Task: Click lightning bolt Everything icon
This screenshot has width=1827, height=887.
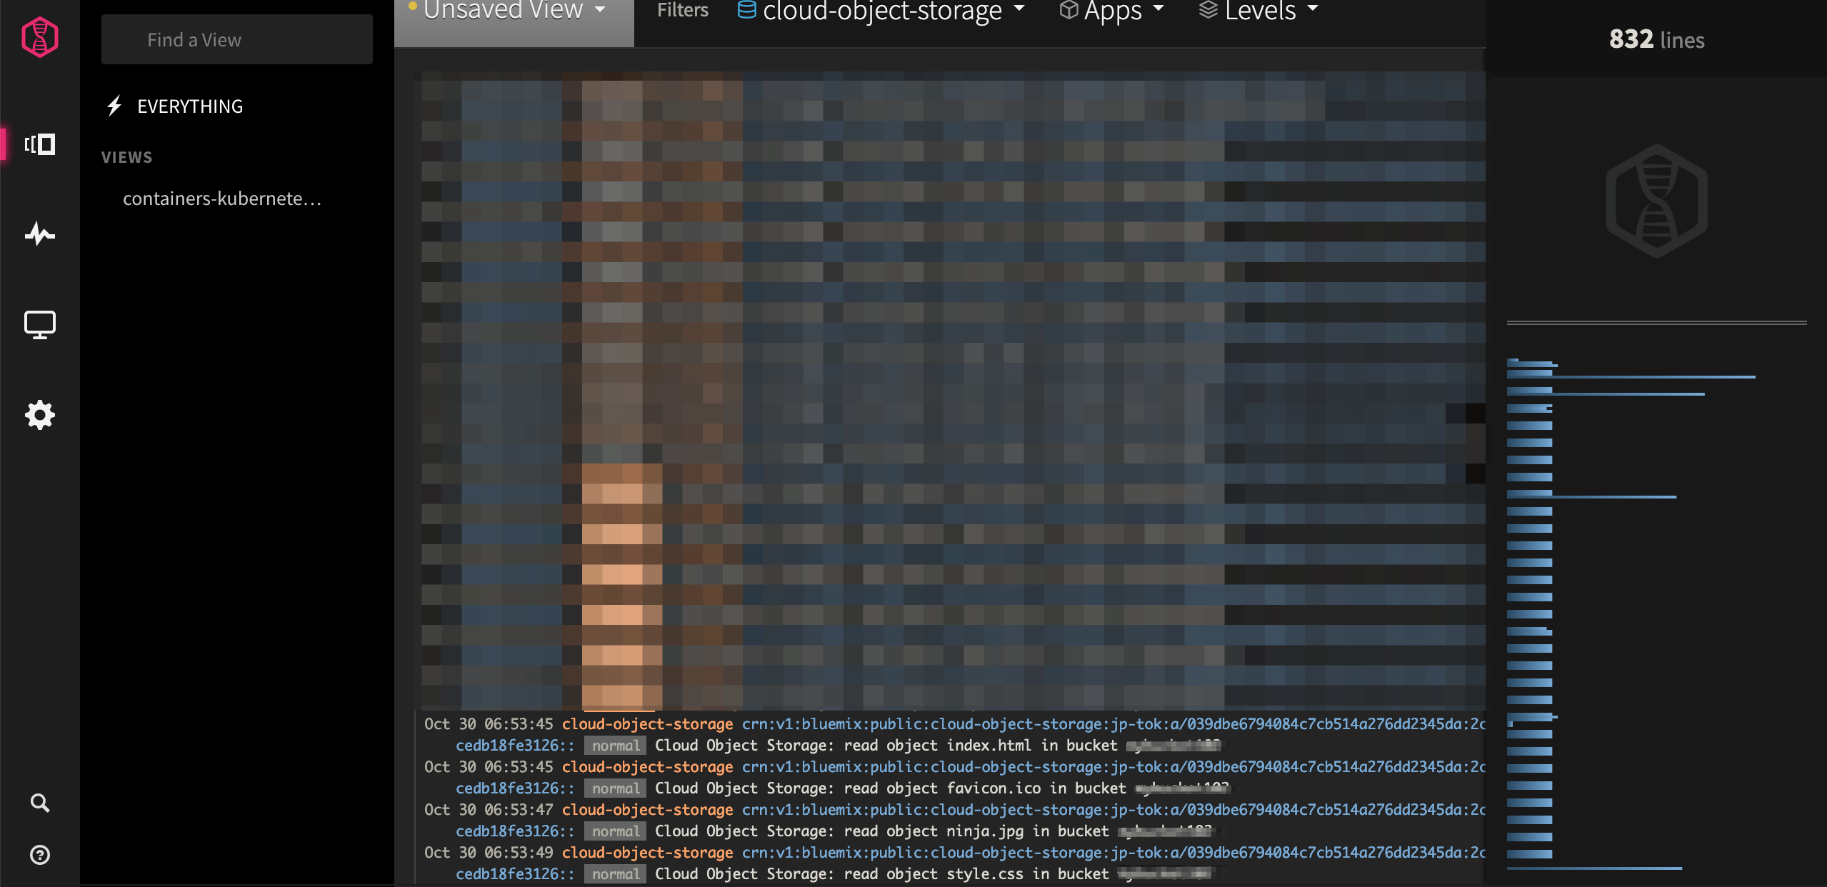Action: point(114,106)
